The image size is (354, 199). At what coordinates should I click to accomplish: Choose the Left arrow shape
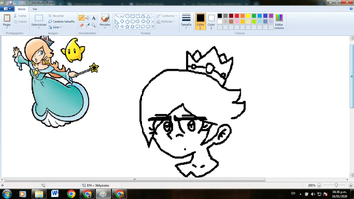tap(143, 22)
